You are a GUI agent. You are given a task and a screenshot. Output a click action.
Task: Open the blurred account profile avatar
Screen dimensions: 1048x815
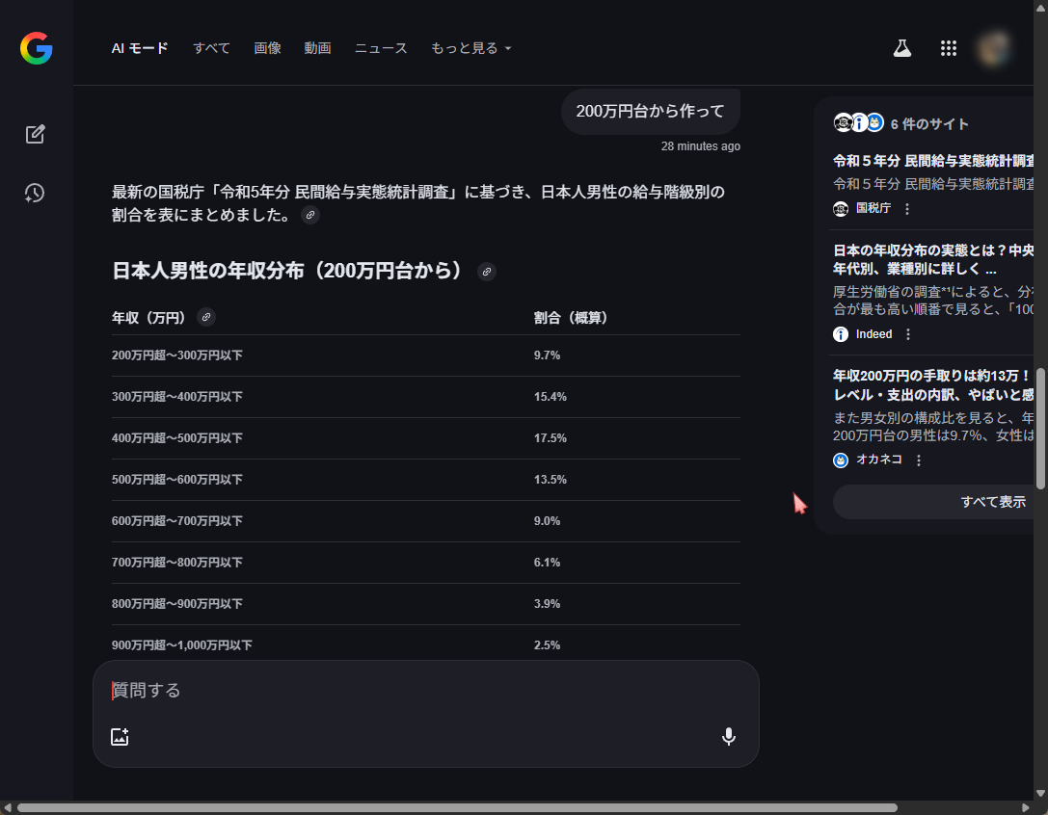(994, 47)
